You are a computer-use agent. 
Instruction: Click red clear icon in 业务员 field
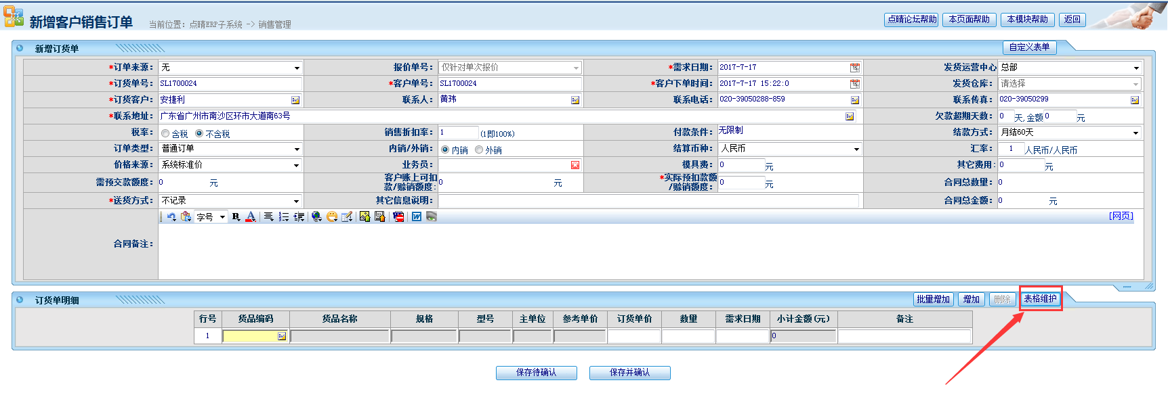575,165
